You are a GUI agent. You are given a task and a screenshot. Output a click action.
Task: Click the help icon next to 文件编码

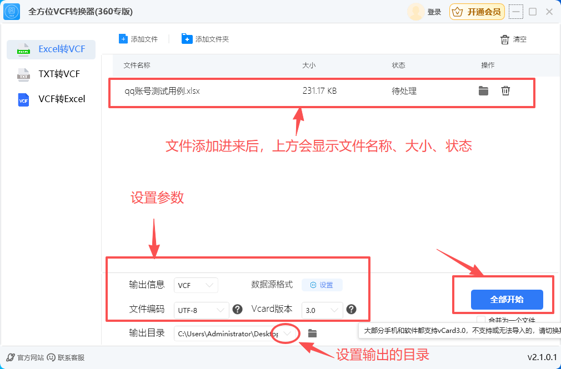click(x=238, y=310)
